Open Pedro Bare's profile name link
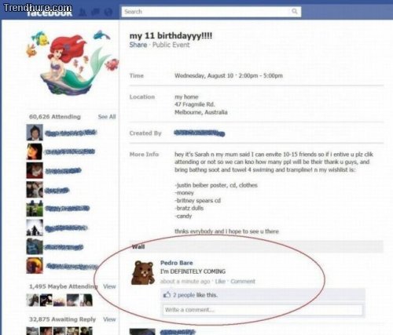This screenshot has height=335, width=393. [177, 263]
